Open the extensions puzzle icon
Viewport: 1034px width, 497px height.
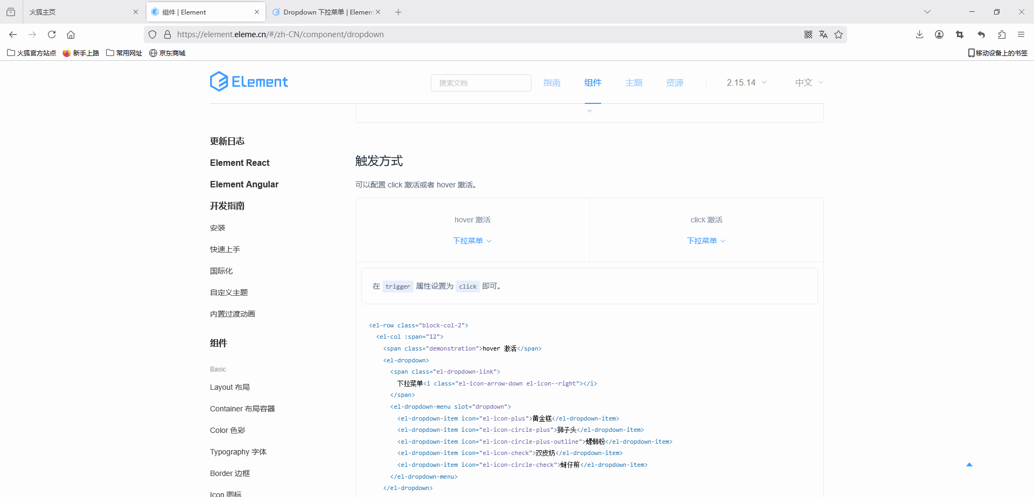pyautogui.click(x=1002, y=34)
